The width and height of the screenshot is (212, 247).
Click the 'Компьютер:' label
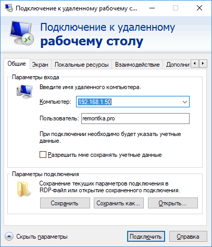pos(55,102)
